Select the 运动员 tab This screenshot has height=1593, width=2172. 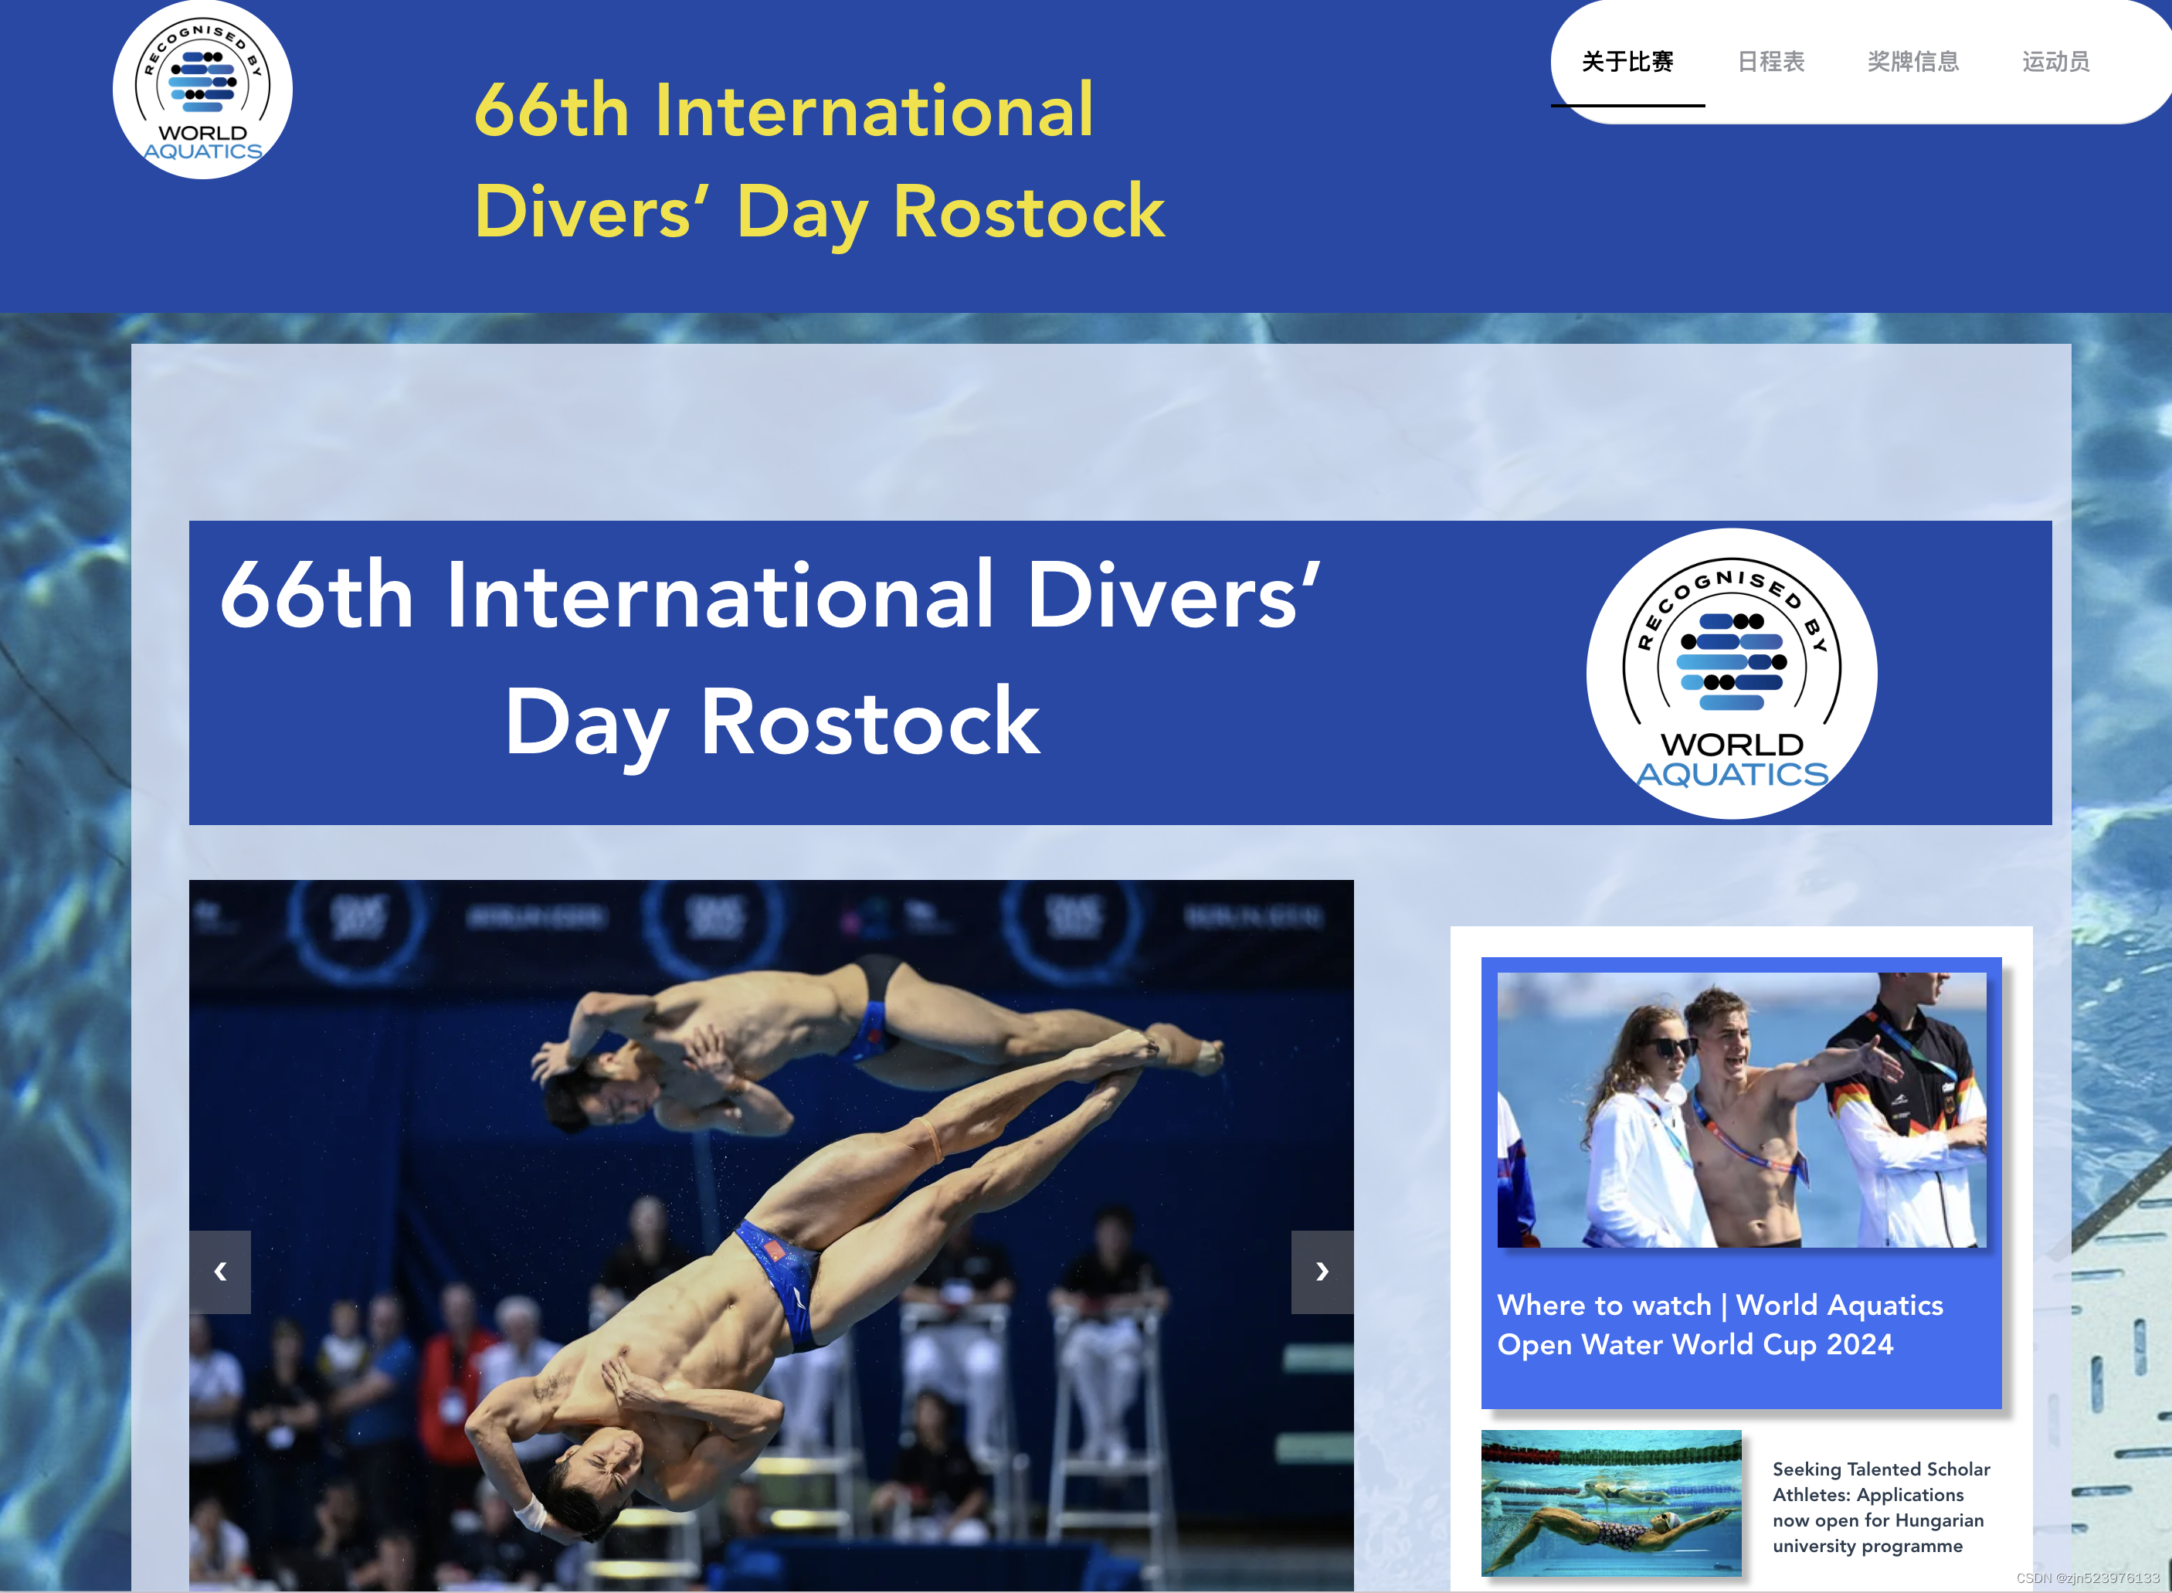(x=2055, y=62)
